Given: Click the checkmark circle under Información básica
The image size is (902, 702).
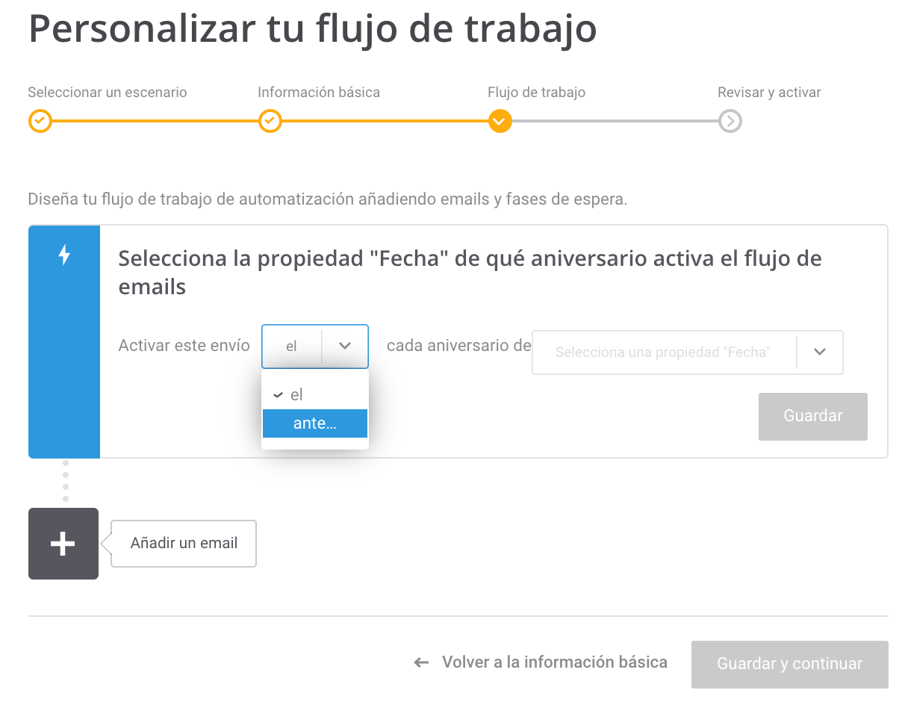Looking at the screenshot, I should click(x=270, y=121).
